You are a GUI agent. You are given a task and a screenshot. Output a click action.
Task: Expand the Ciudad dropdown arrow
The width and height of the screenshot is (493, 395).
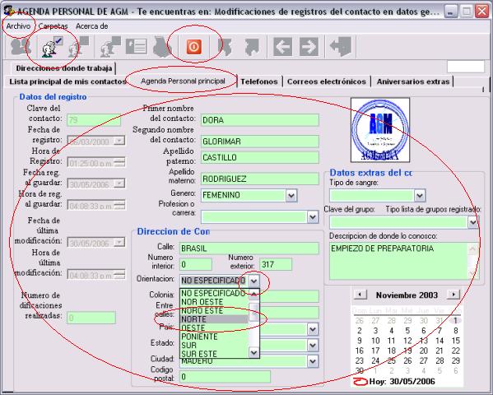point(312,361)
